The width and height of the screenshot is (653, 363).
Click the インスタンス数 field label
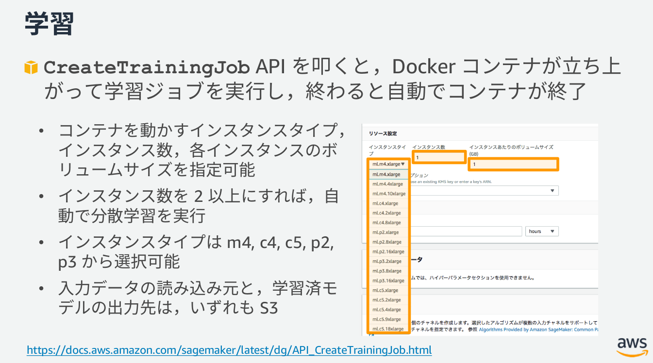pos(429,147)
